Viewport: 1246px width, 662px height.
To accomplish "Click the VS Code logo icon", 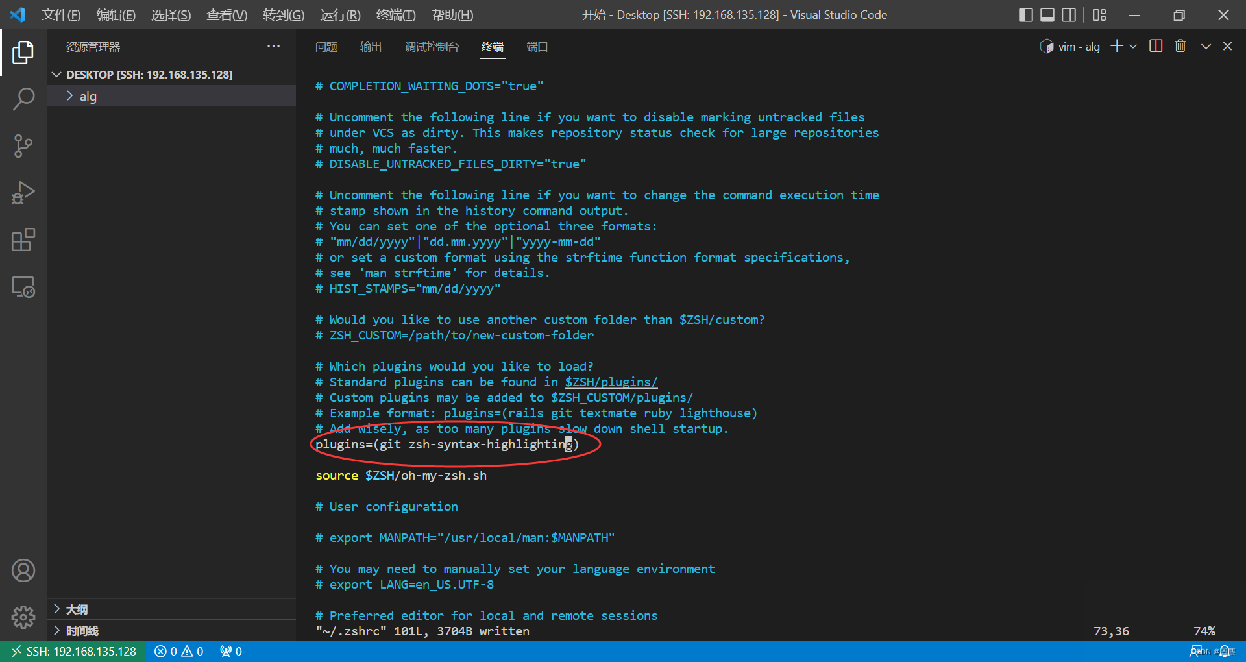I will (x=18, y=14).
